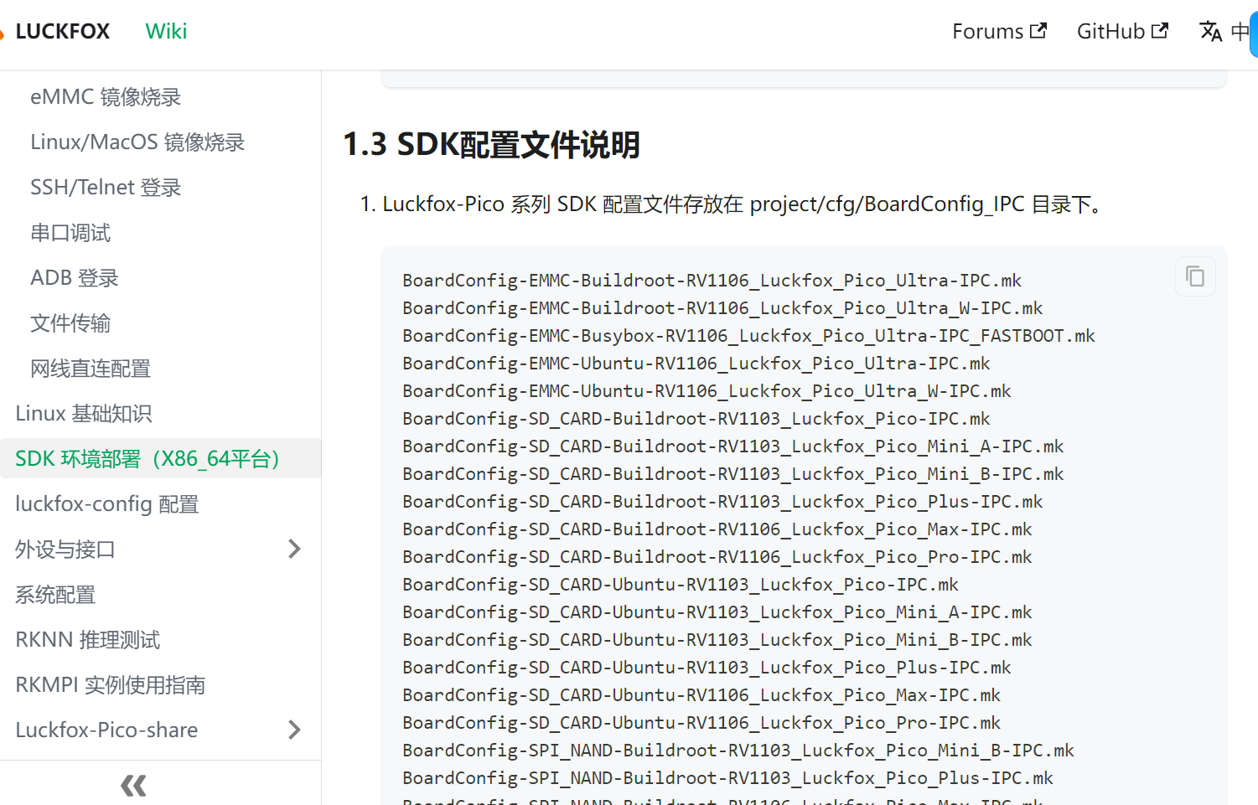The image size is (1258, 805).
Task: Click SPI_NAND-Buildroot-RV1103 Pico_Plus-IPC.mk line
Action: coord(727,778)
